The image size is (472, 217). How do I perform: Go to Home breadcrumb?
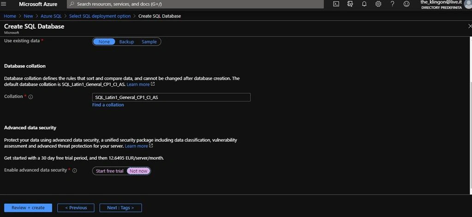click(x=10, y=16)
